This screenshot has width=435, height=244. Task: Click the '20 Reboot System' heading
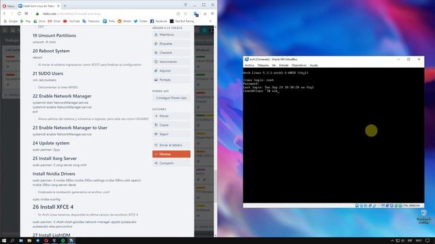pos(51,51)
